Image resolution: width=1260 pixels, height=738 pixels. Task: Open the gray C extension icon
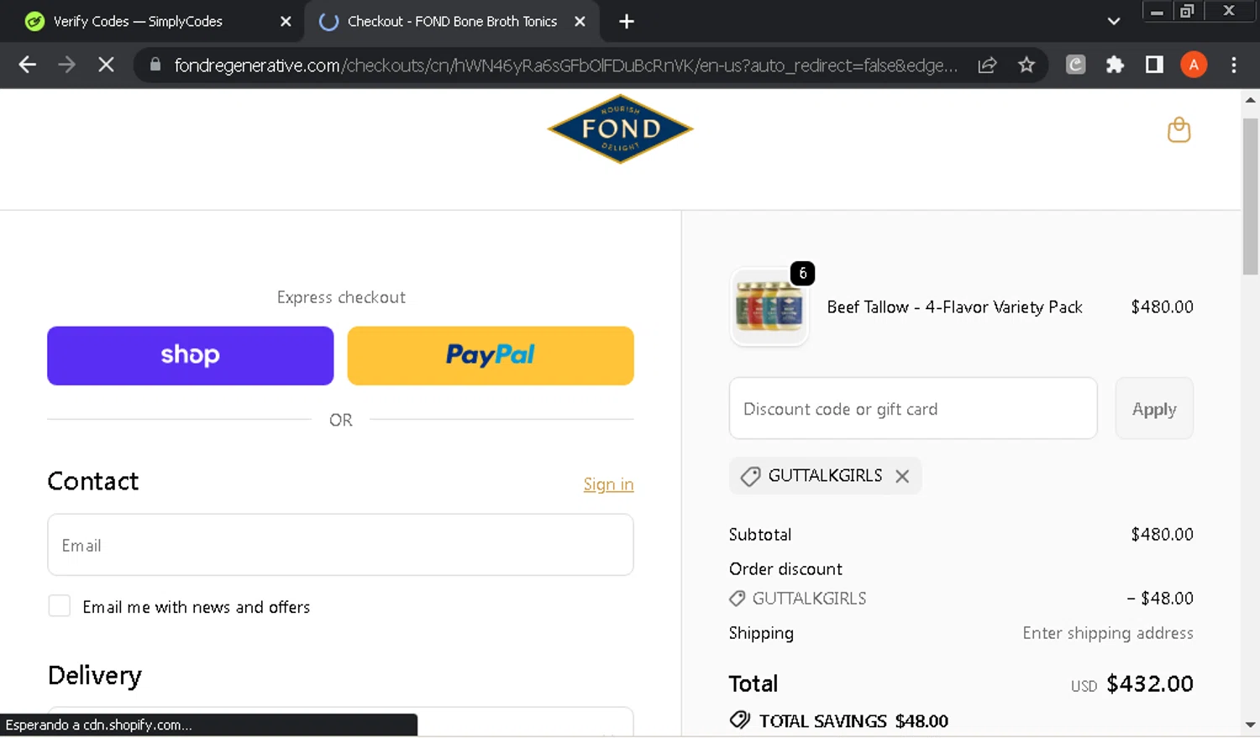[1075, 65]
